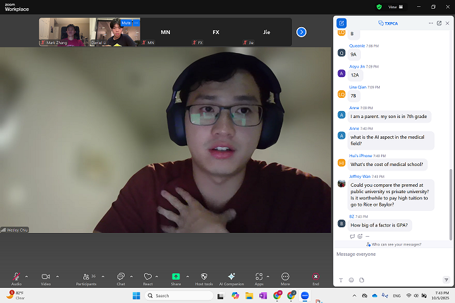Toggle the Video camera button
This screenshot has height=303, width=455.
pyautogui.click(x=45, y=277)
